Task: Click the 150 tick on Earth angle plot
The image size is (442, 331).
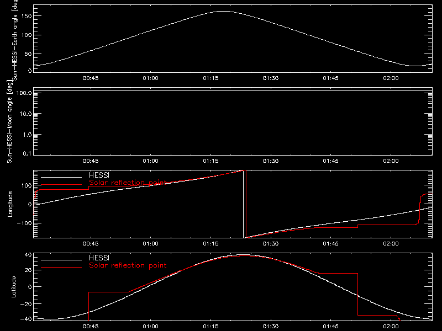Action: (27, 16)
